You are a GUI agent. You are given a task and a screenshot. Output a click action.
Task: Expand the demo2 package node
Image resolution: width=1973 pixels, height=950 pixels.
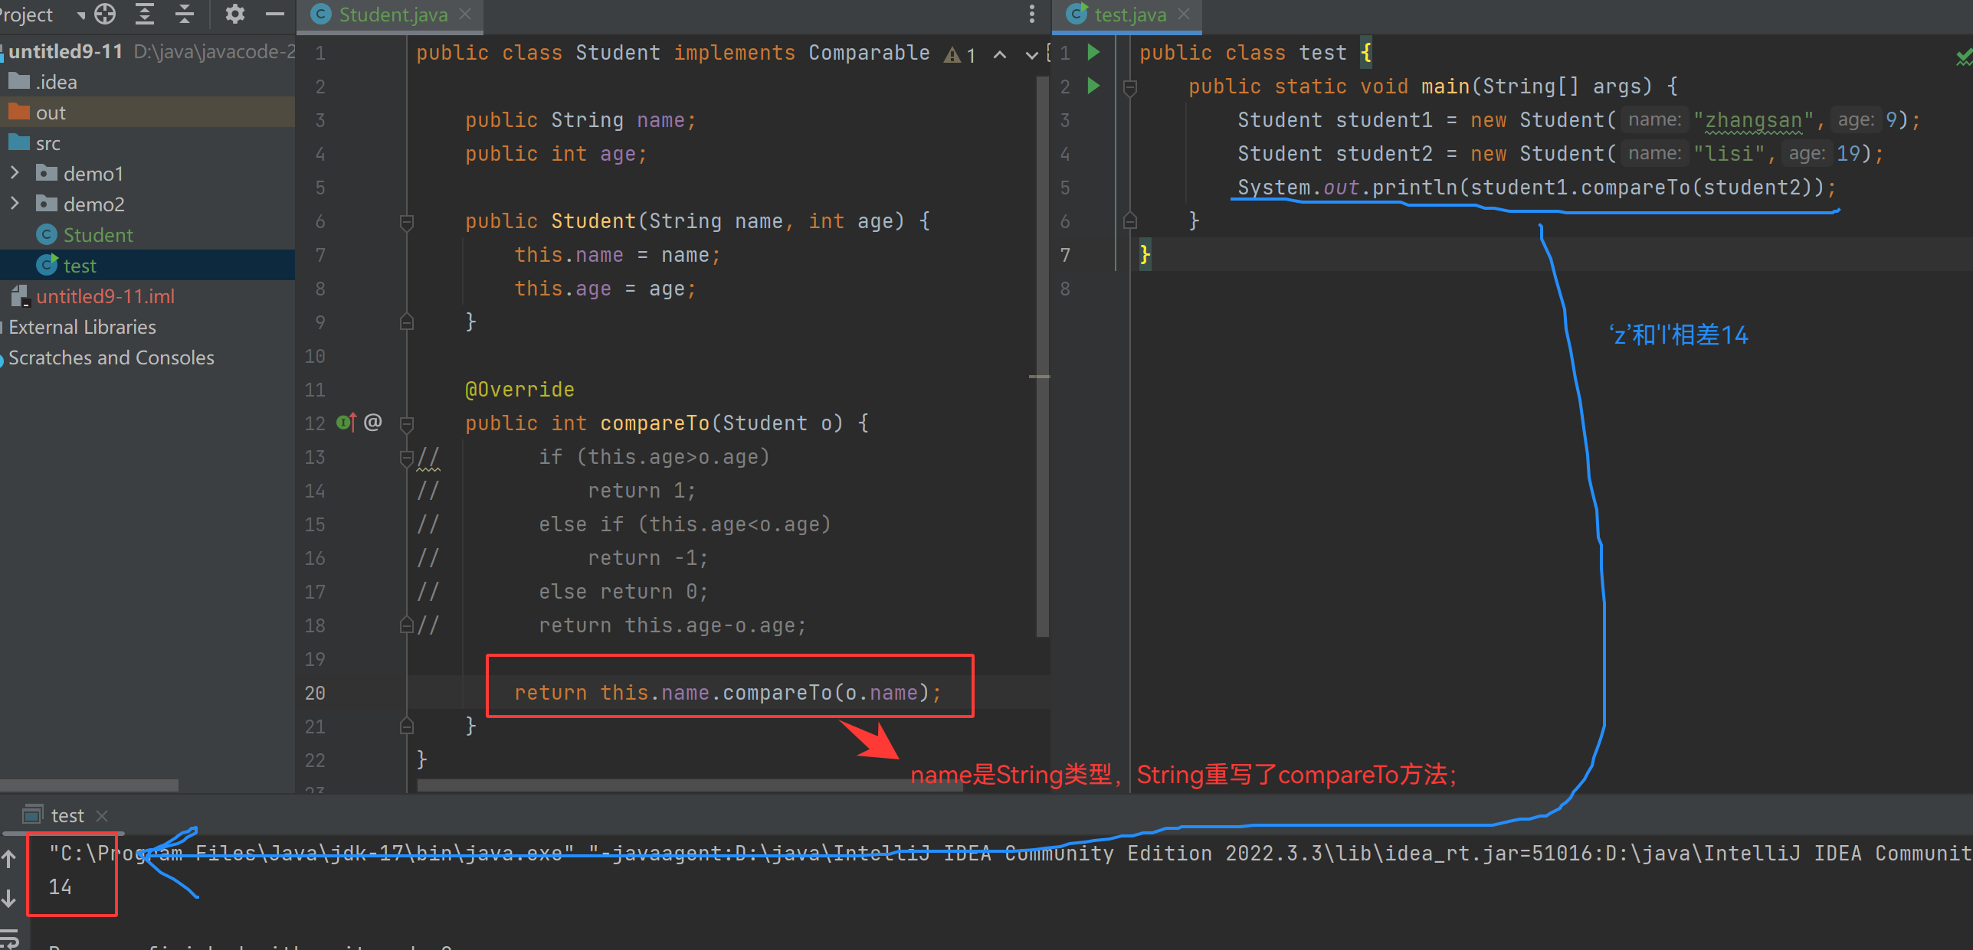click(15, 204)
